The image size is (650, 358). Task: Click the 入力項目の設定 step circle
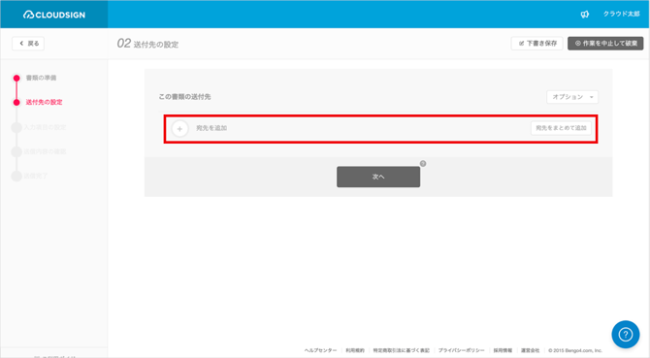coord(16,127)
